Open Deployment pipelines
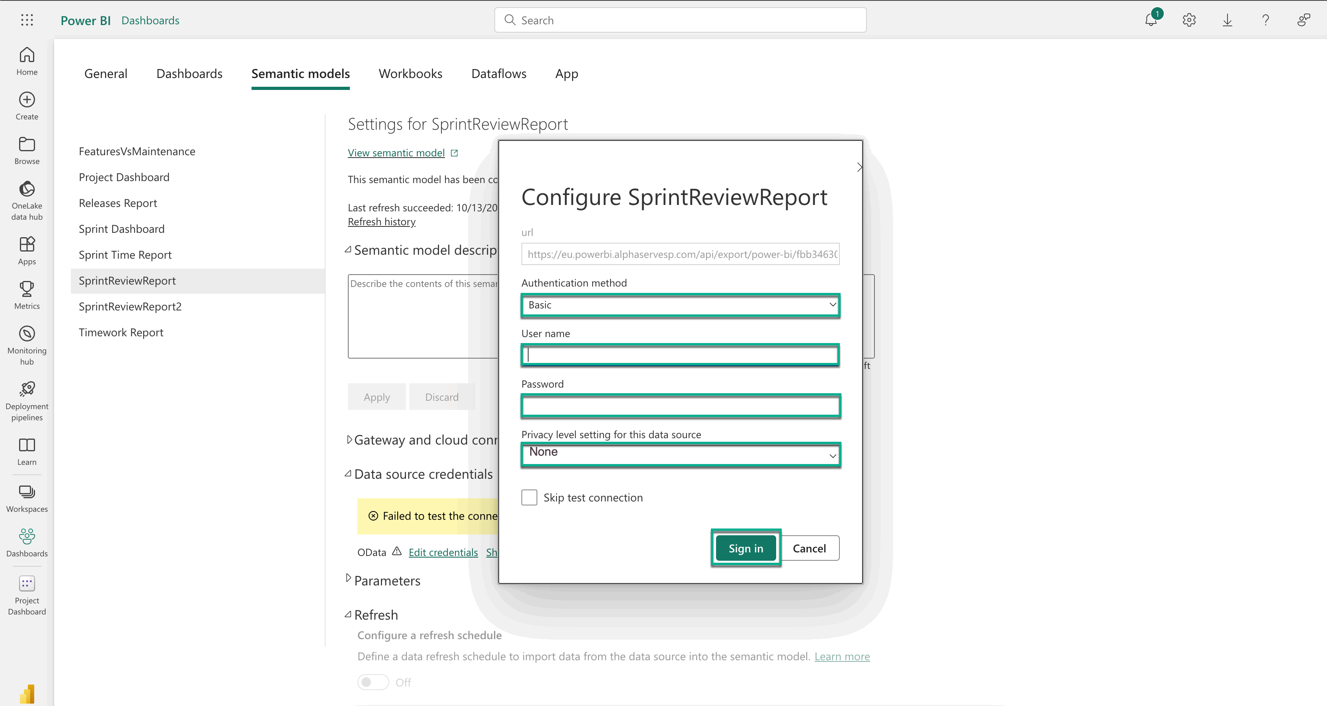This screenshot has width=1327, height=706. click(26, 400)
